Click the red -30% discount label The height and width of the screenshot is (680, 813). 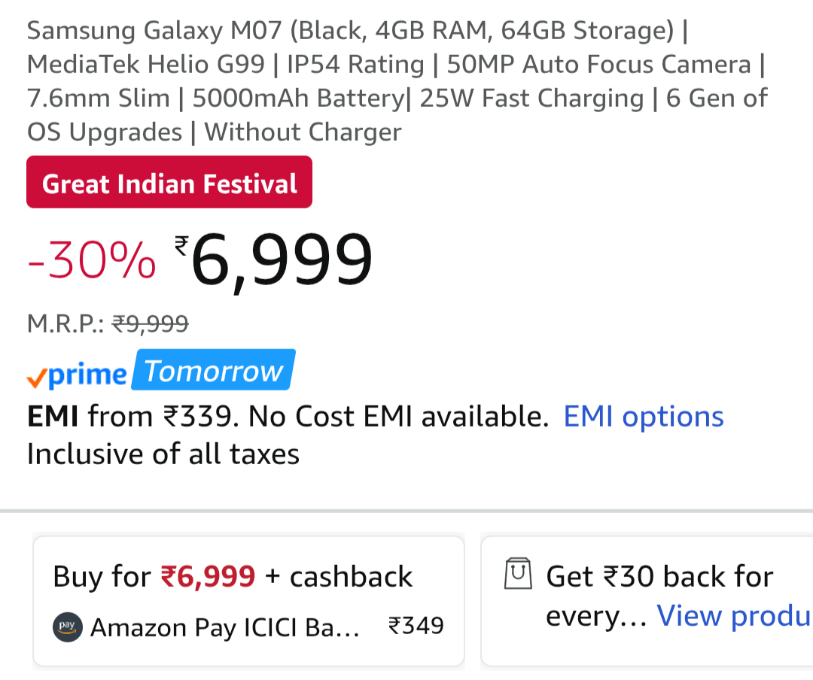tap(91, 261)
